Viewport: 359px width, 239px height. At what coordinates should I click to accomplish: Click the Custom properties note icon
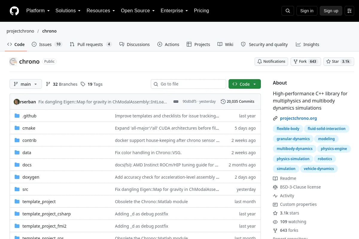pos(275,204)
